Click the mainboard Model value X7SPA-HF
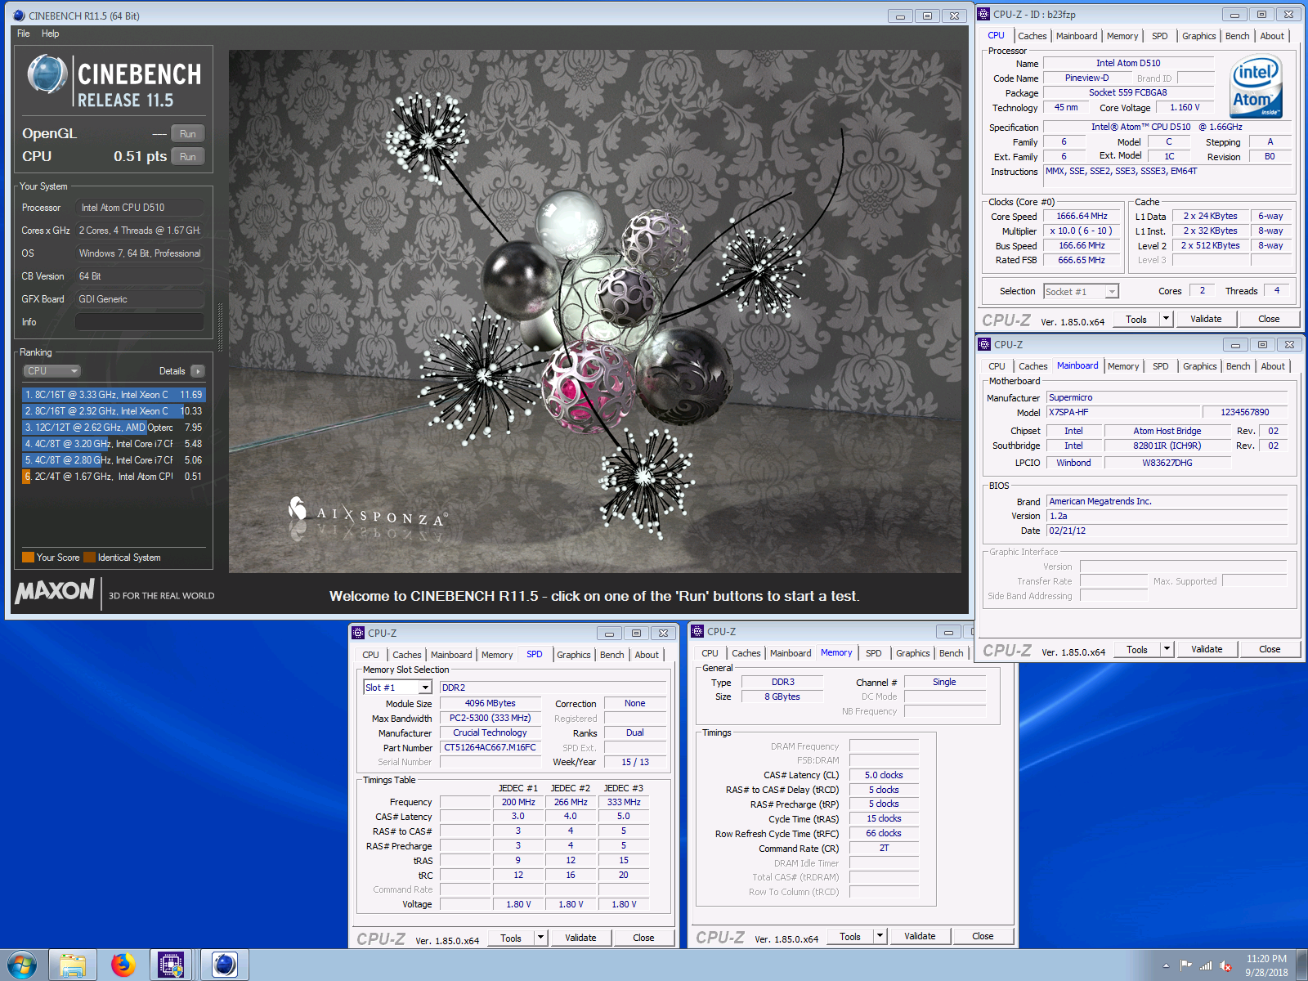The height and width of the screenshot is (981, 1308). [1123, 412]
